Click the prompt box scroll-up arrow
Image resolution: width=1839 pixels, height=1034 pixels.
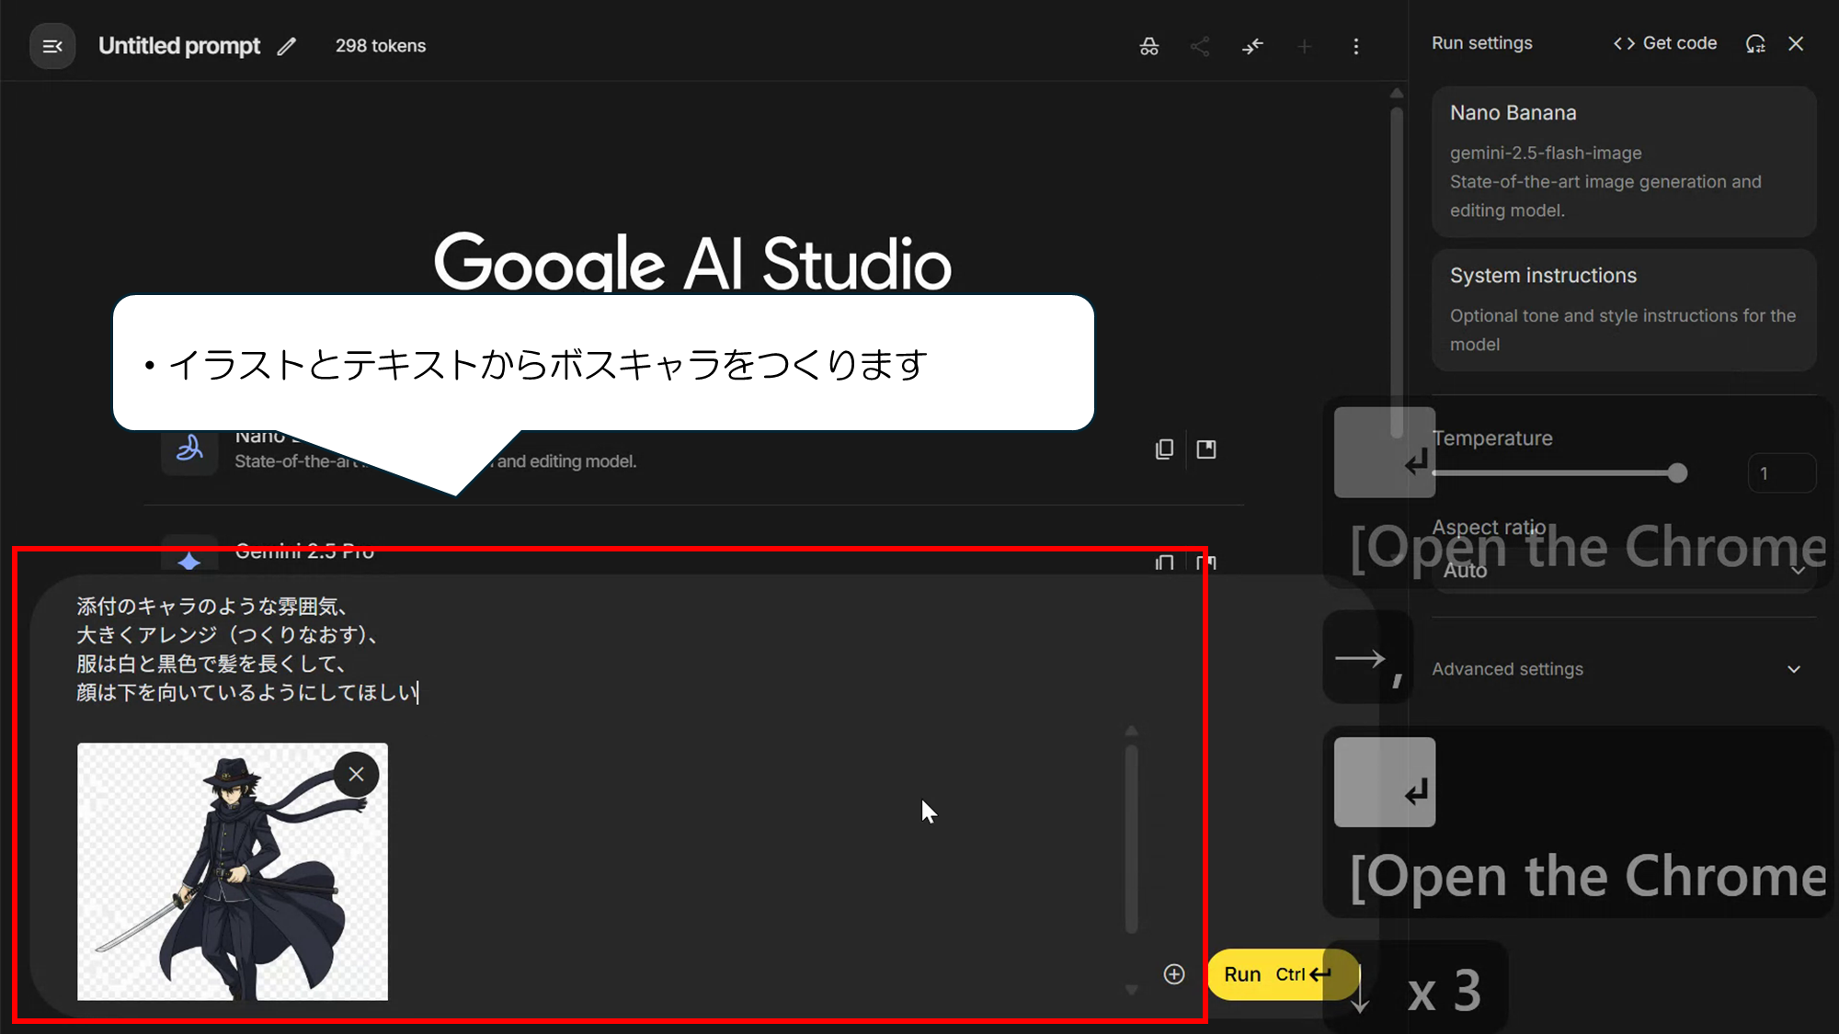pyautogui.click(x=1132, y=731)
